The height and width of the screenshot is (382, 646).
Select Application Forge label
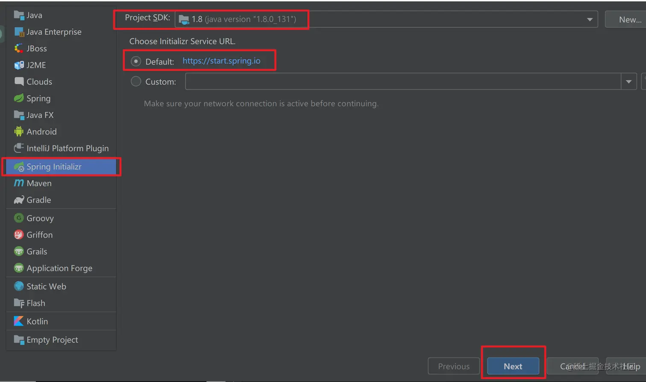59,268
